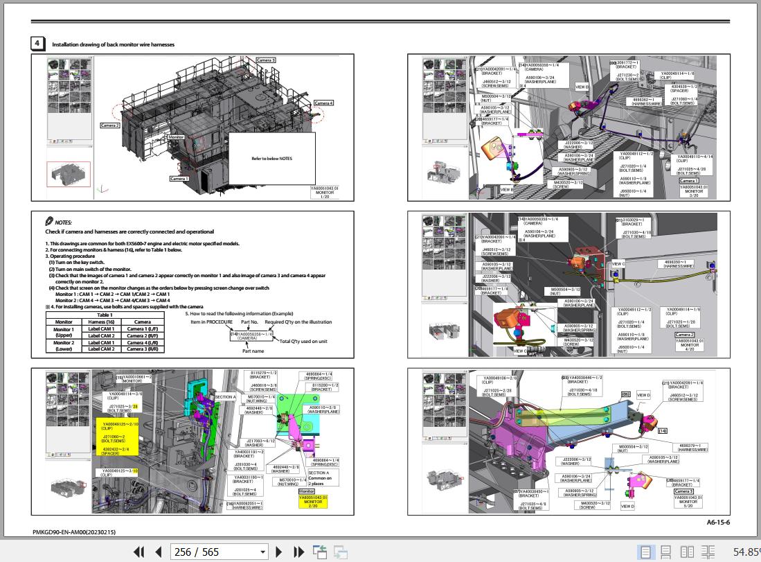Click the 'Camera 4' label in first drawing
Screen dimensions: 761x562
click(323, 103)
